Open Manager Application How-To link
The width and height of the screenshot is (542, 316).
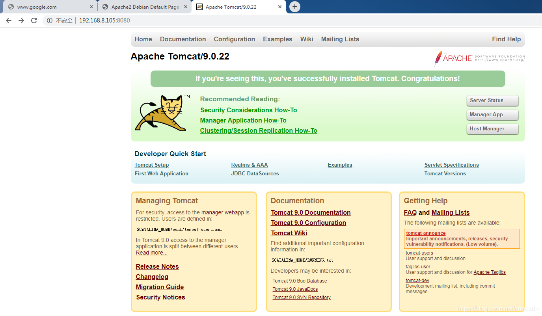pyautogui.click(x=243, y=120)
